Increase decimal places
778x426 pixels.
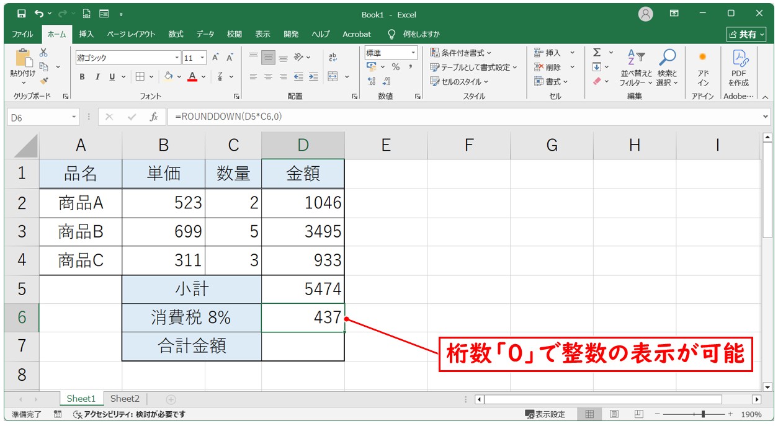tap(372, 81)
